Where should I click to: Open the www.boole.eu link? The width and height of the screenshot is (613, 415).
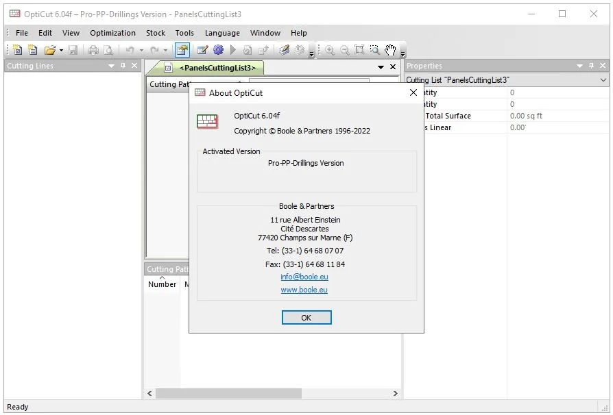304,290
